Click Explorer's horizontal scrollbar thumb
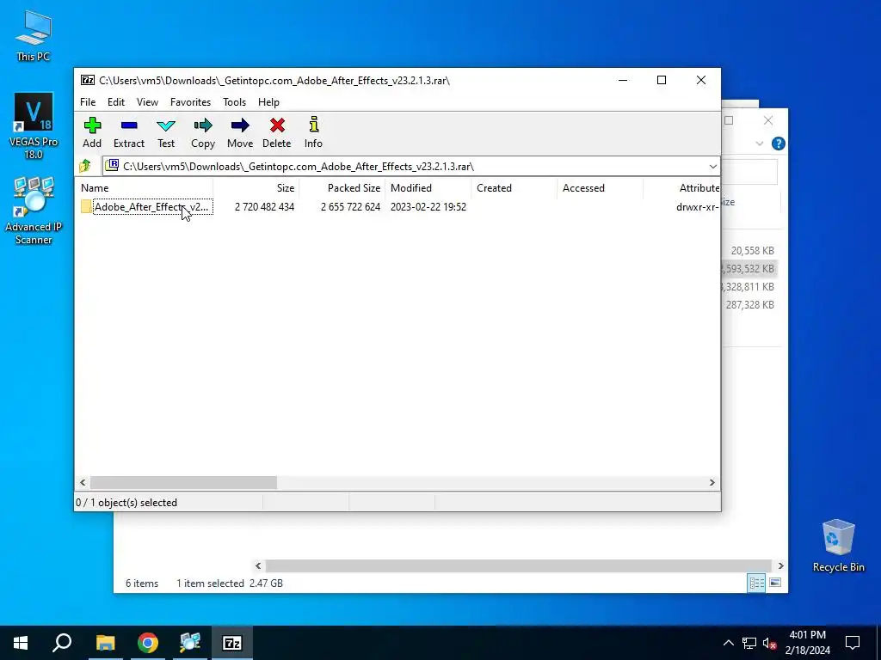The height and width of the screenshot is (660, 881). tap(518, 565)
